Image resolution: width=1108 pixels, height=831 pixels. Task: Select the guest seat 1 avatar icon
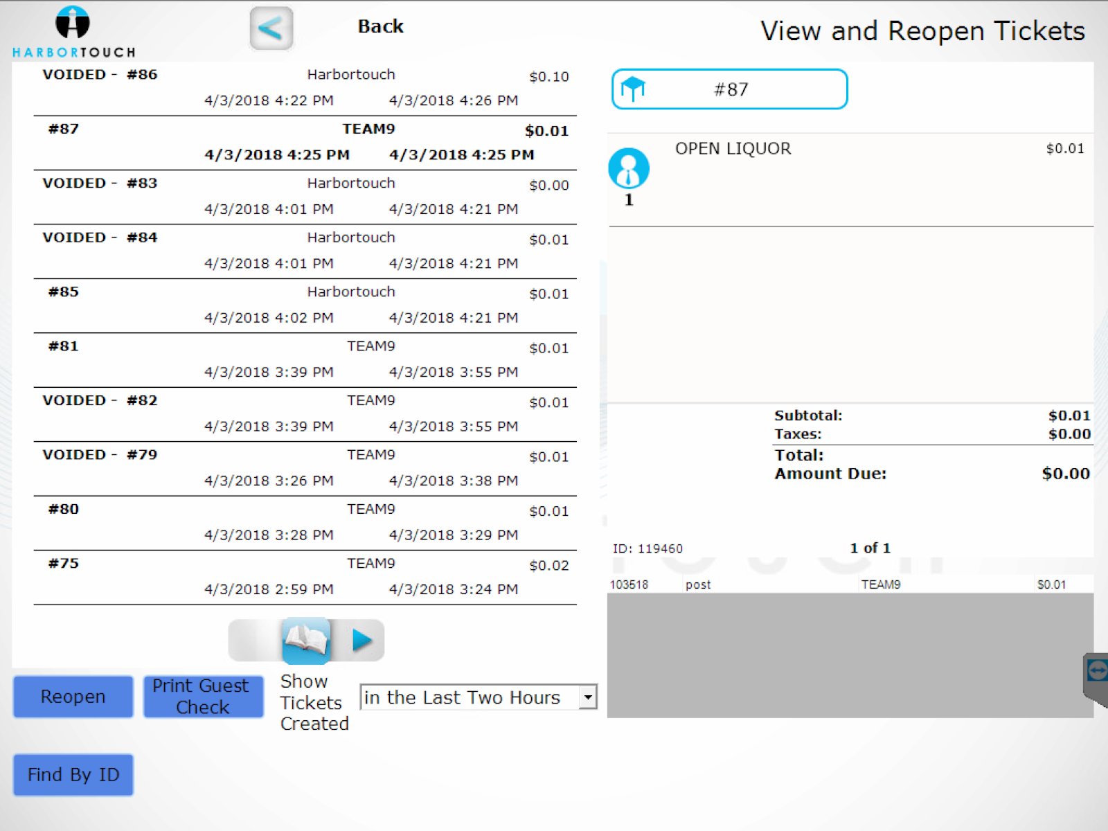click(628, 168)
